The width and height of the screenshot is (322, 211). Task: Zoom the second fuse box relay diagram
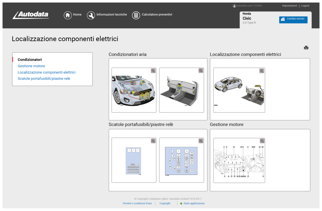(x=201, y=141)
